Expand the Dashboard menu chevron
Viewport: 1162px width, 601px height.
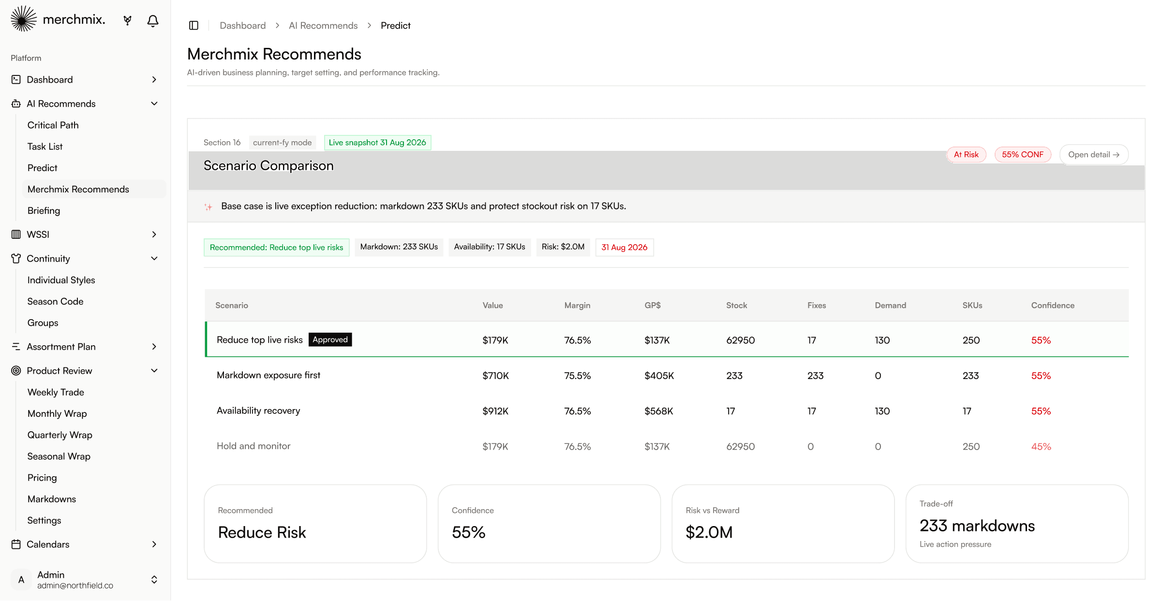pyautogui.click(x=154, y=79)
